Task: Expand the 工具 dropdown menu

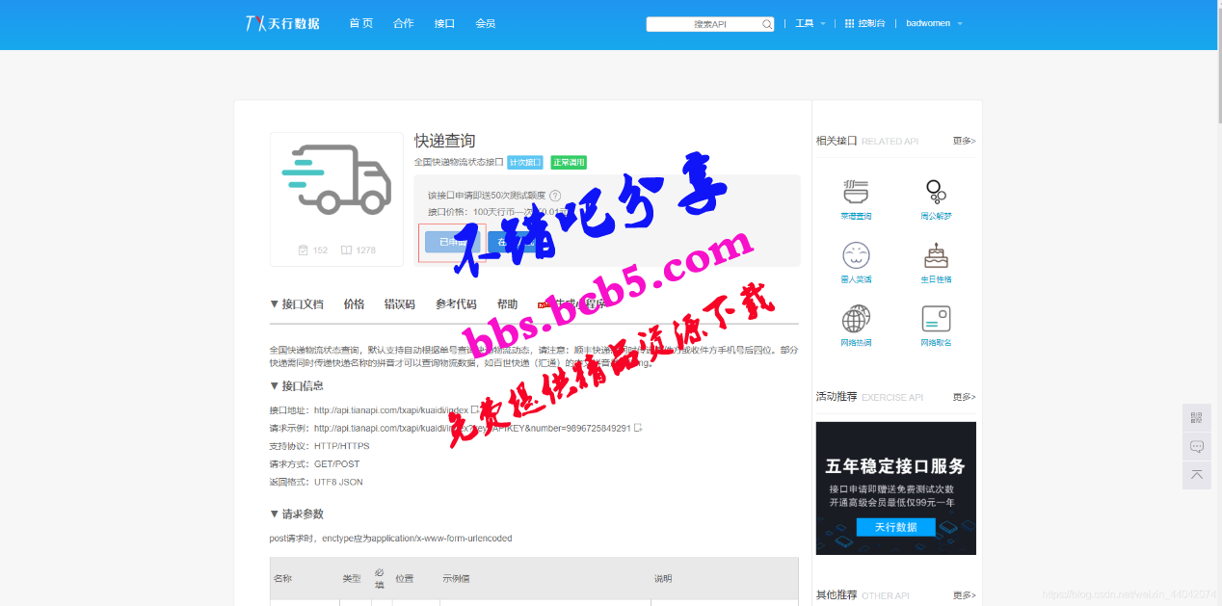Action: click(810, 23)
